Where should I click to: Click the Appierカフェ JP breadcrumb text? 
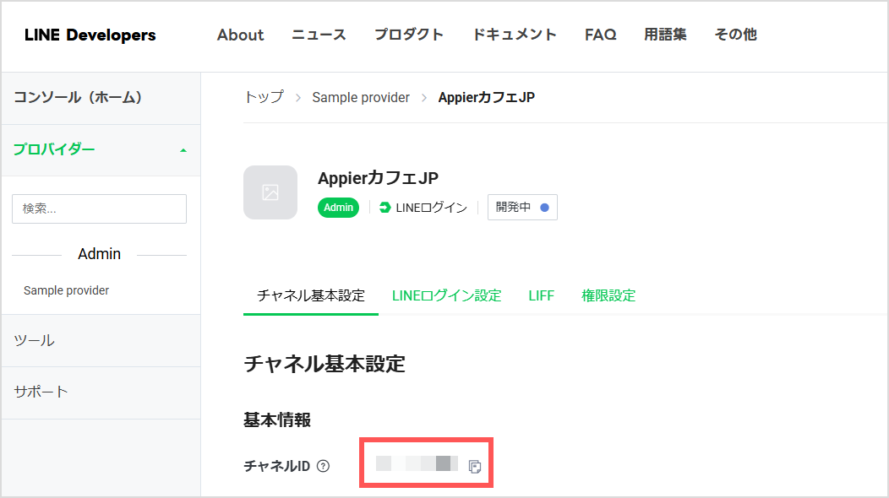click(x=487, y=97)
